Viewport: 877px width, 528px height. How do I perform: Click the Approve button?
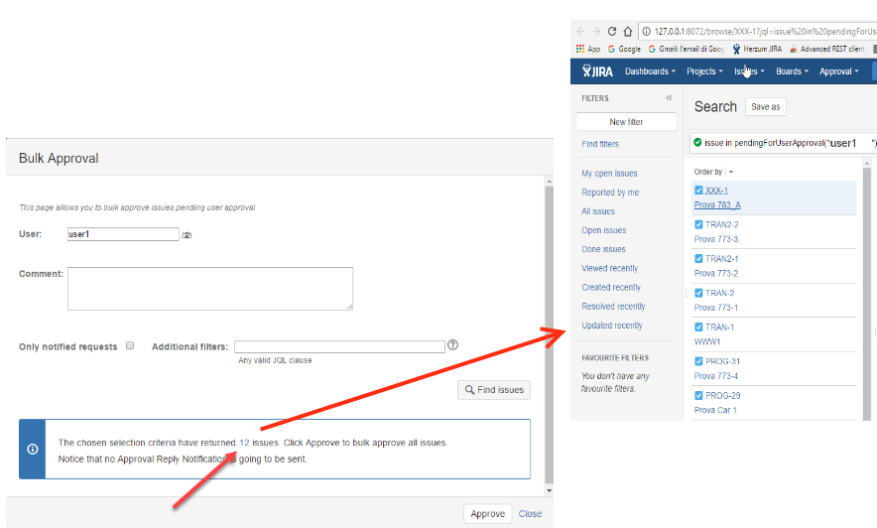click(487, 514)
